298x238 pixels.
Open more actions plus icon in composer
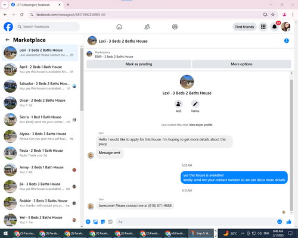tap(88, 222)
